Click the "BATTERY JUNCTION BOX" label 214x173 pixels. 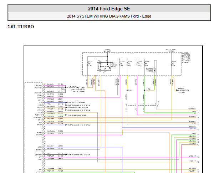(186, 58)
